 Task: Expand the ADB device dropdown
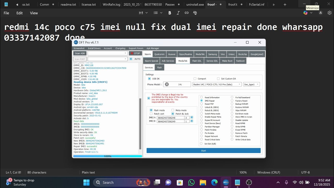tap(108, 53)
